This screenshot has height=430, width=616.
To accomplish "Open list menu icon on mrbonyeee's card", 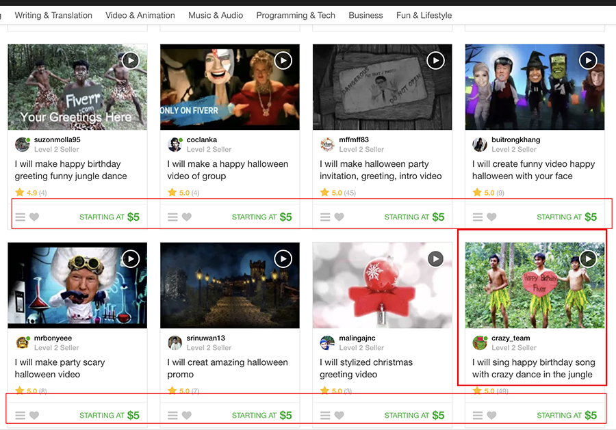I will (20, 415).
